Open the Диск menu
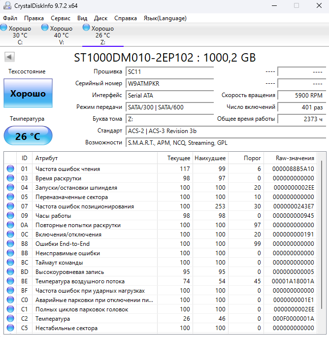Viewport: 329px width, 337px height. click(x=100, y=18)
